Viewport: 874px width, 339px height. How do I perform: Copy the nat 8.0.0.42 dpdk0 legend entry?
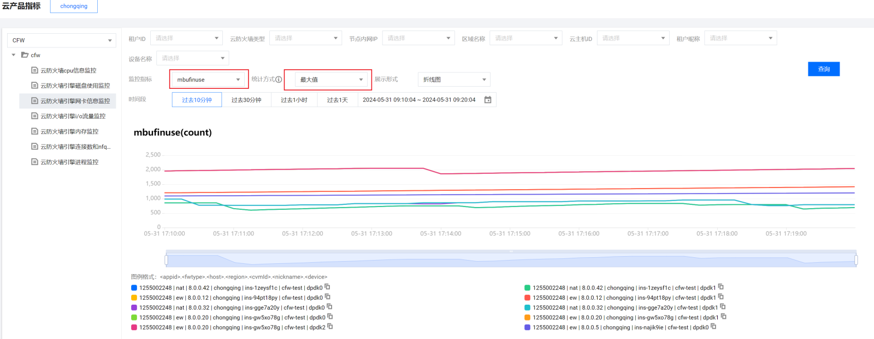(x=327, y=287)
